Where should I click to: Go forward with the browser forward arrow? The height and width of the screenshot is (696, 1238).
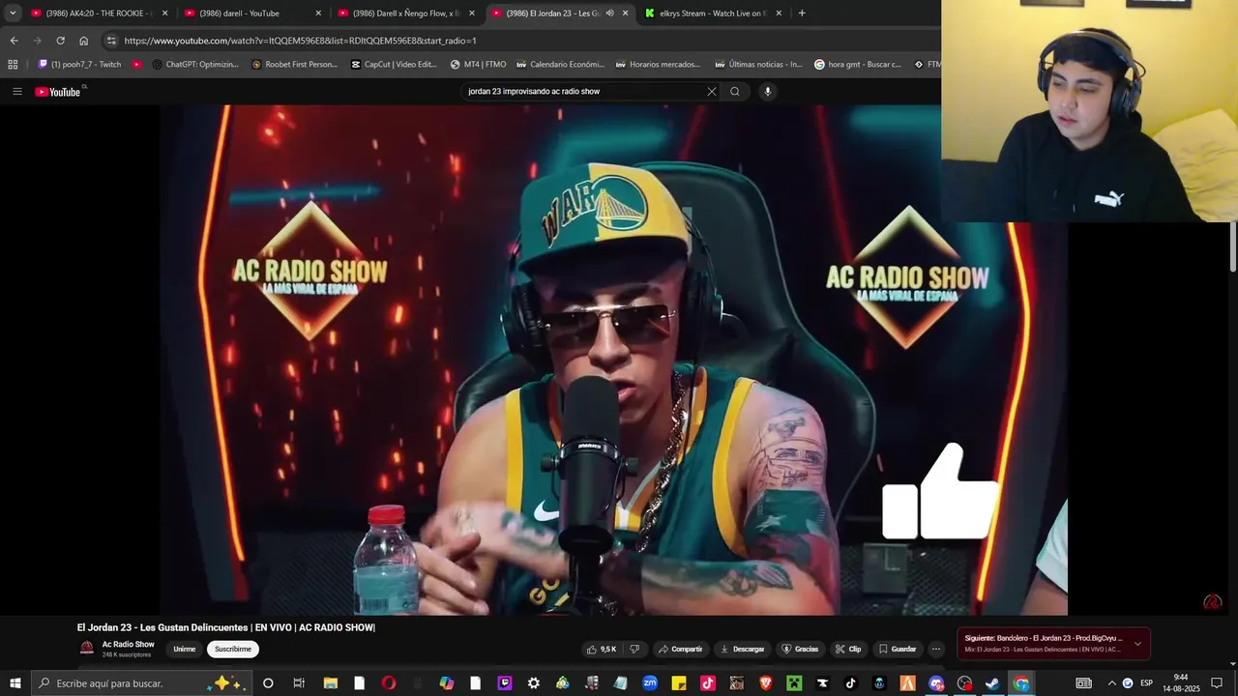point(37,41)
